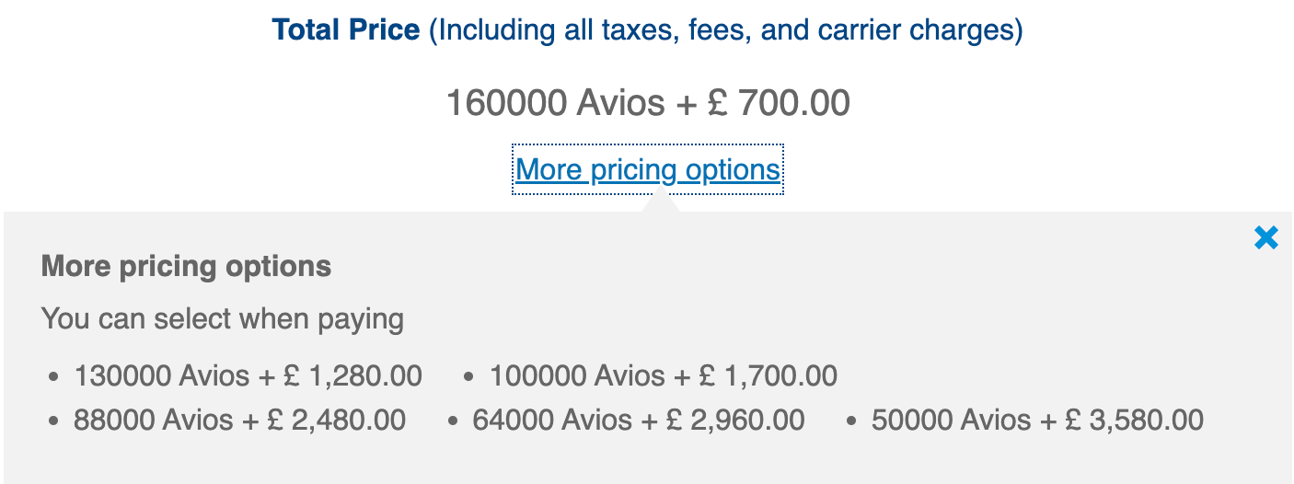Click the Total Price bold heading

346,30
